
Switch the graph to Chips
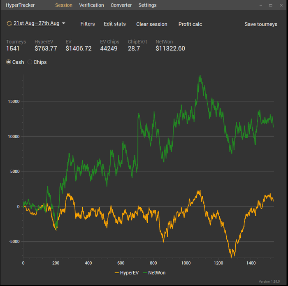(x=30, y=62)
